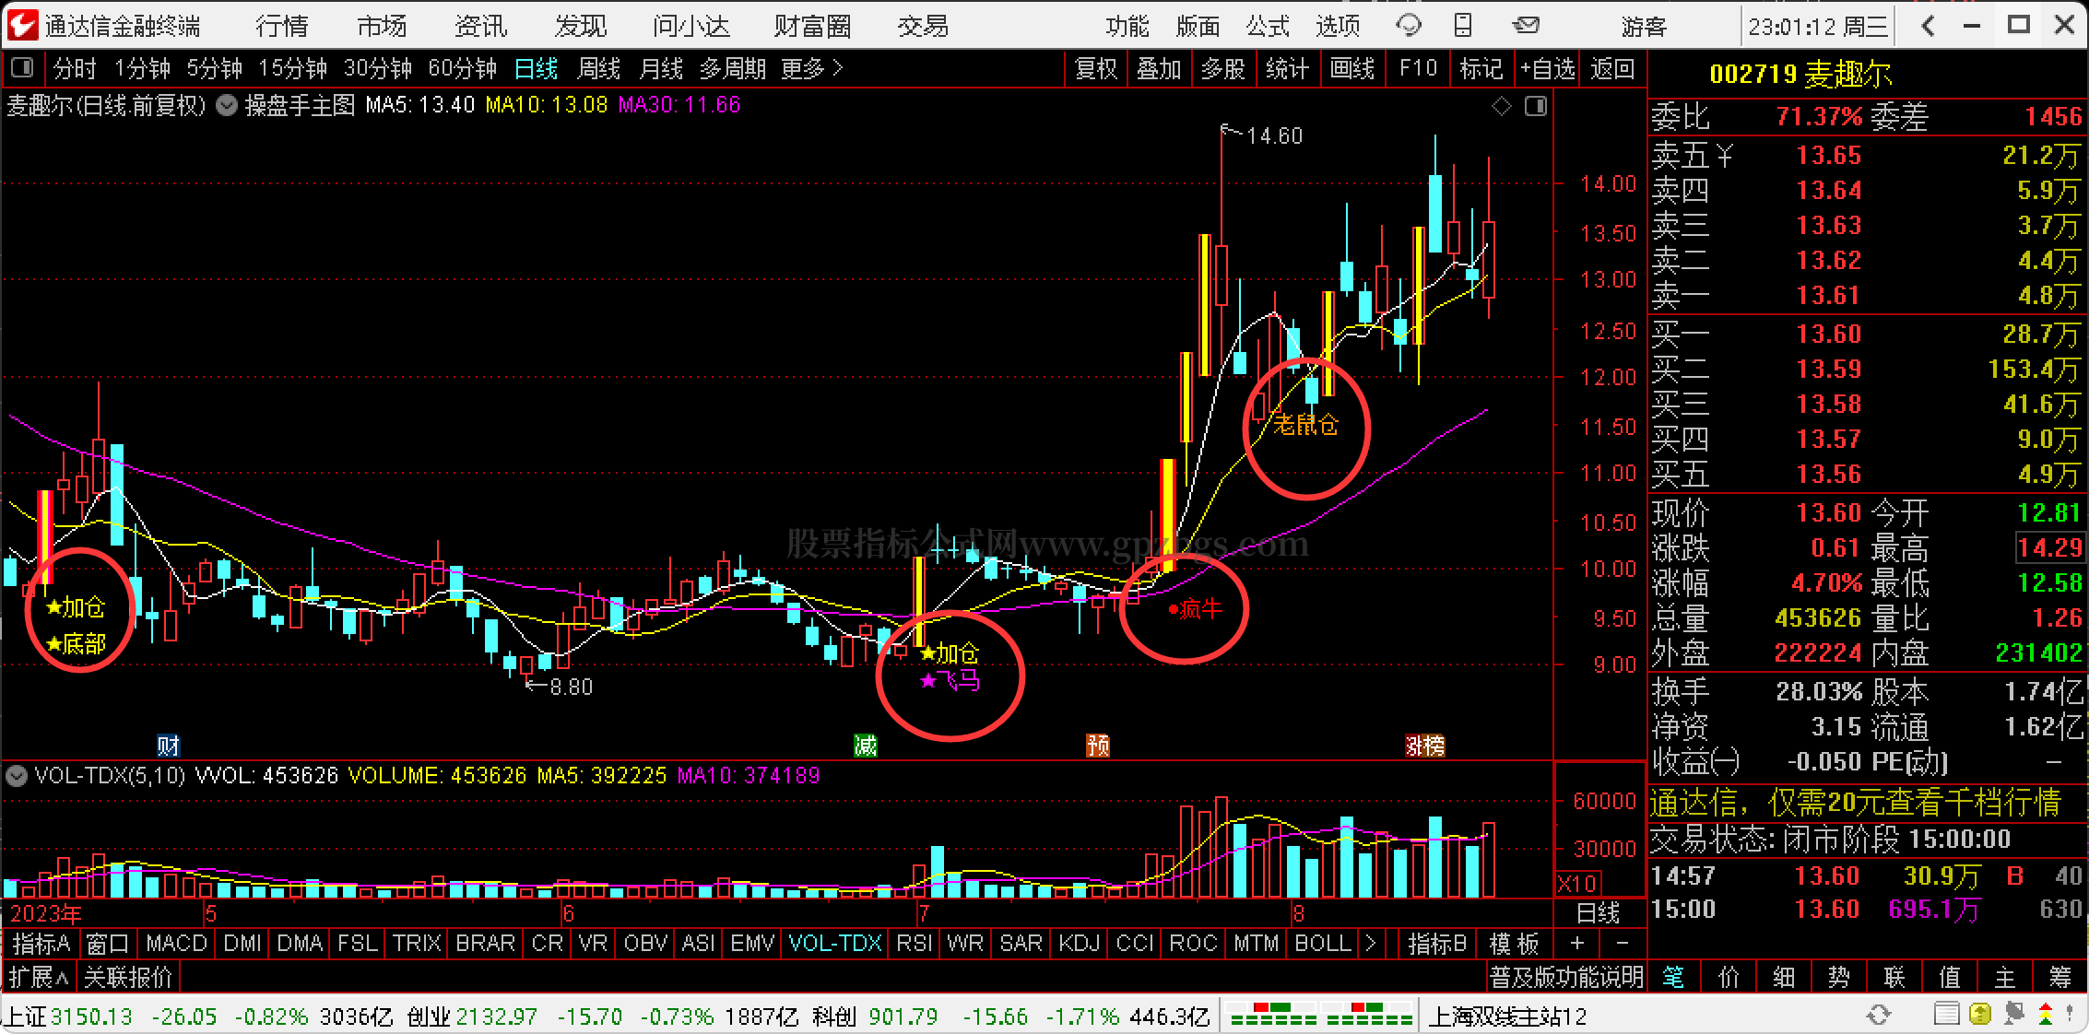This screenshot has width=2089, height=1034.
Task: Select the BOLL indicator tab
Action: [x=1322, y=943]
